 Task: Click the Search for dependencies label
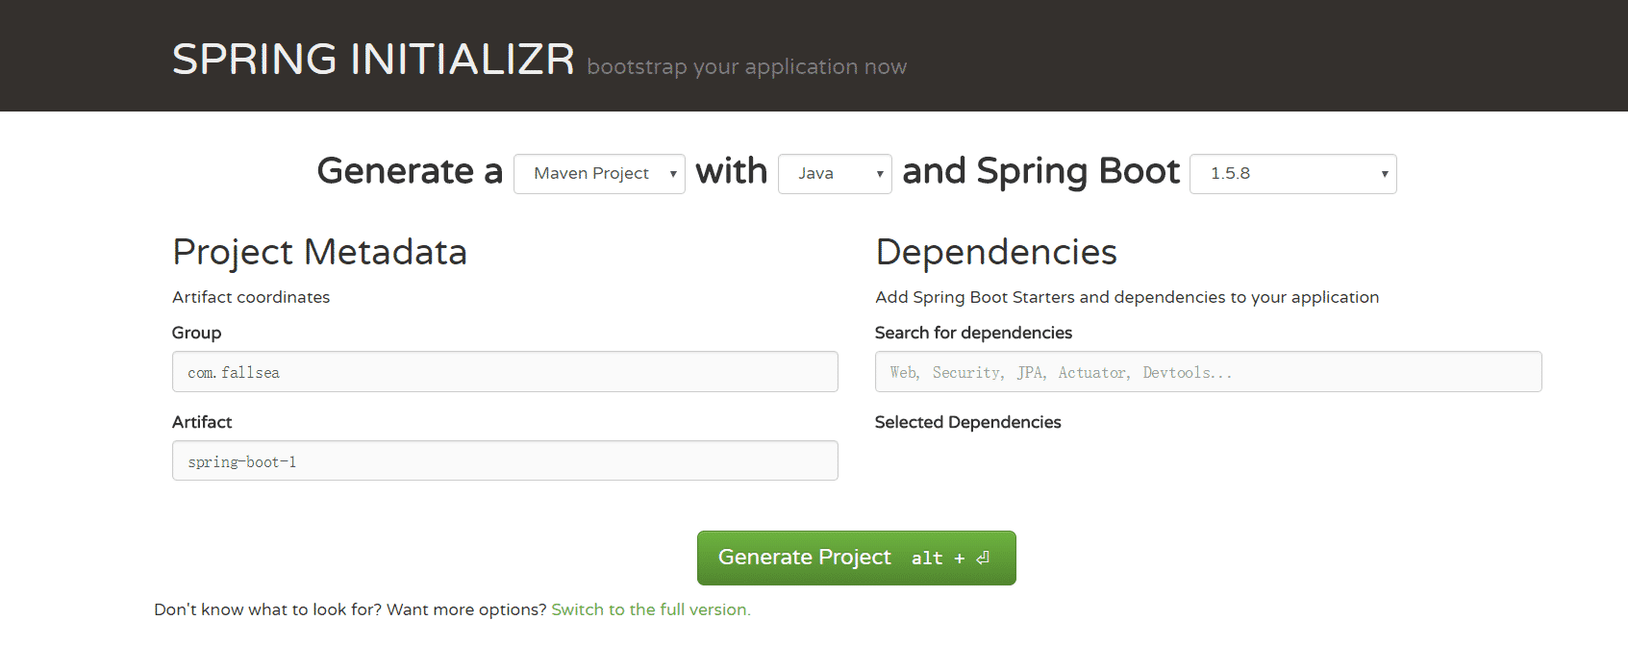(x=973, y=333)
